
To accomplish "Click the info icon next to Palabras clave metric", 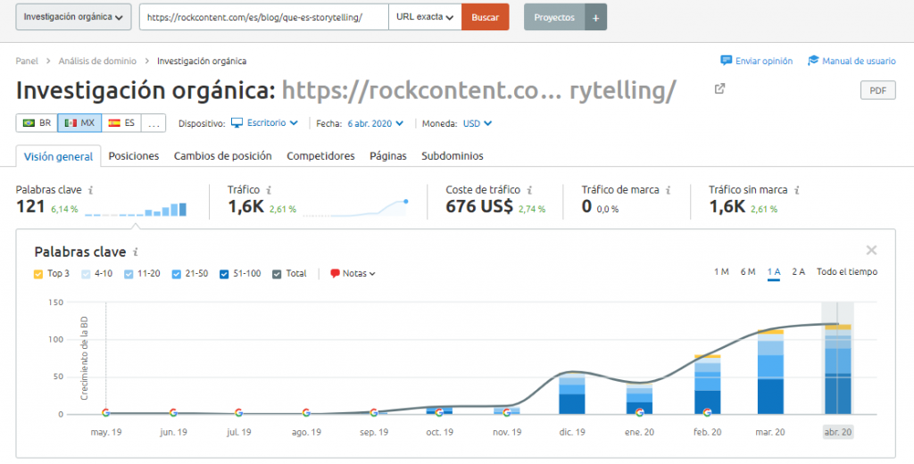I will pyautogui.click(x=90, y=190).
